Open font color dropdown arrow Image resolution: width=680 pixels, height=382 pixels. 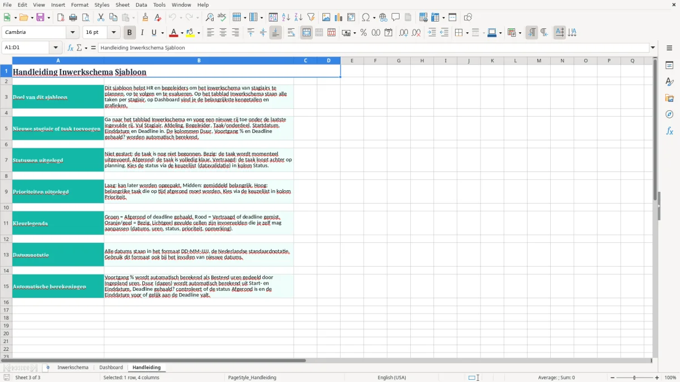[x=181, y=33]
